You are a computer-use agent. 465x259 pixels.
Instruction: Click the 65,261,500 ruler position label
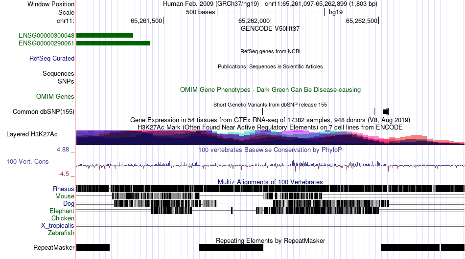(x=146, y=21)
